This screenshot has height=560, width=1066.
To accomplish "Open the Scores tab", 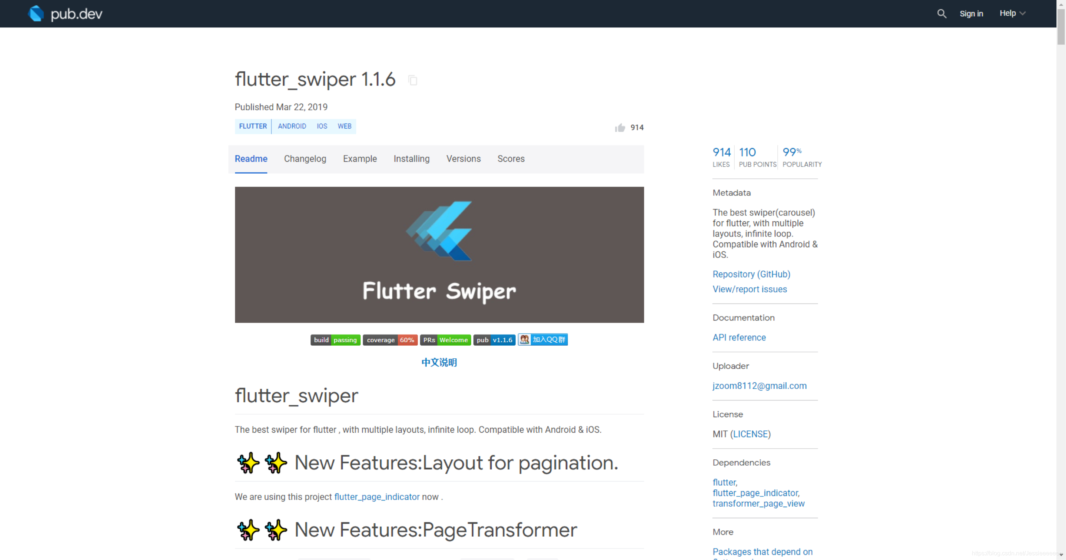I will coord(511,159).
